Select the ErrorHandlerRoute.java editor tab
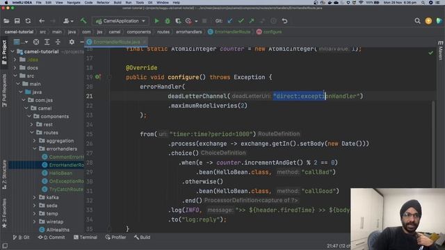The image size is (445, 250). 117,42
